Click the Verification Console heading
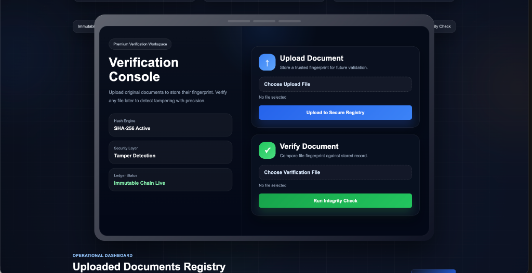The height and width of the screenshot is (273, 532). tap(143, 70)
